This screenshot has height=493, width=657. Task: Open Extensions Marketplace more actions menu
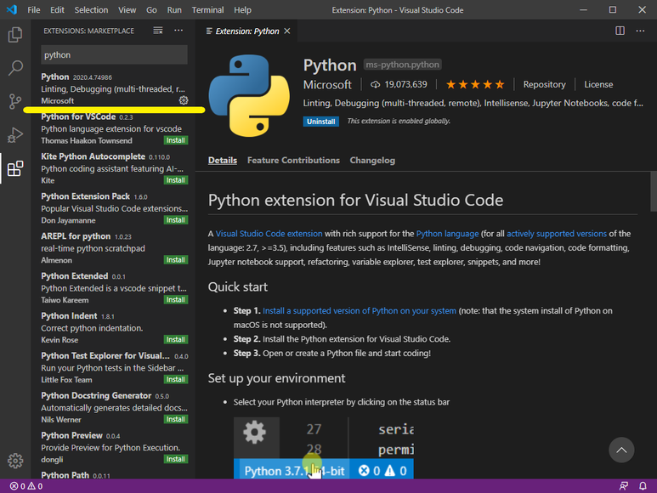coord(178,31)
